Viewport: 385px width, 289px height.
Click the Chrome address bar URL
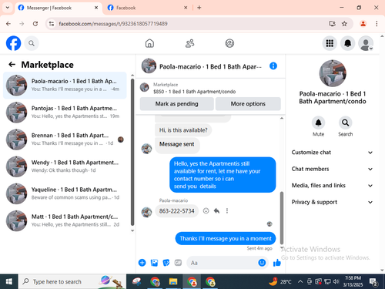[113, 24]
